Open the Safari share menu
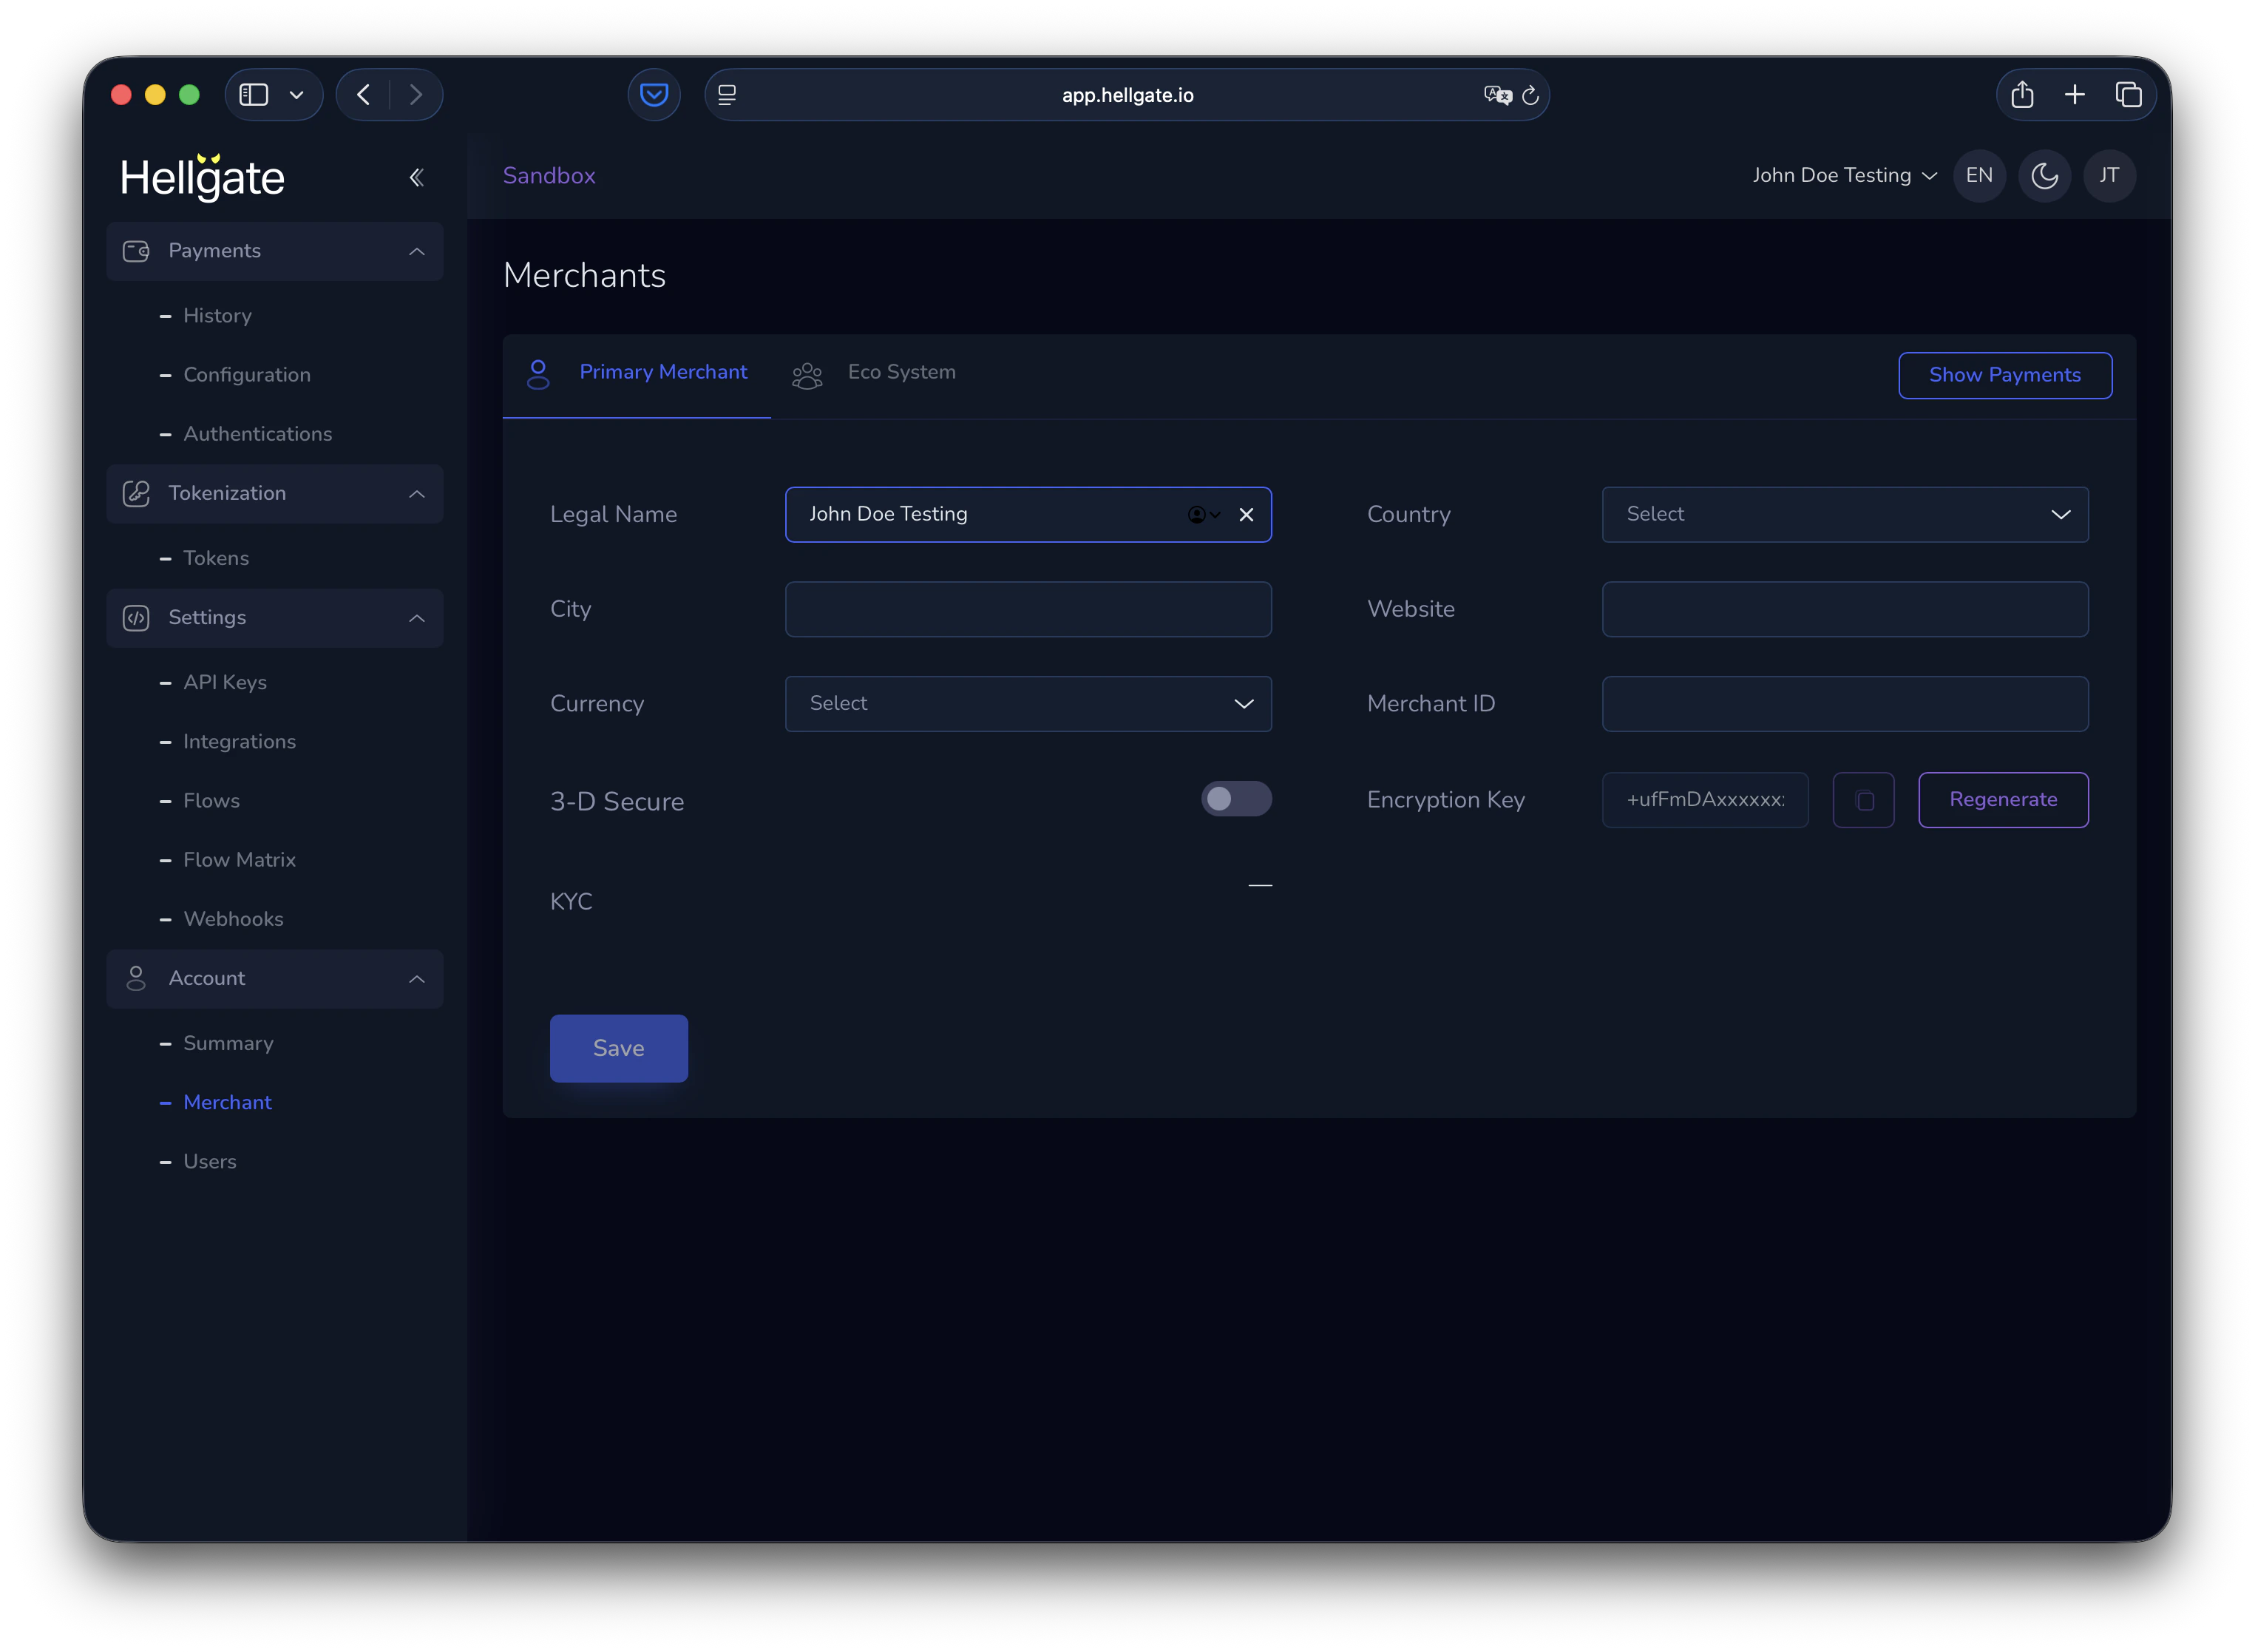 [x=2022, y=95]
